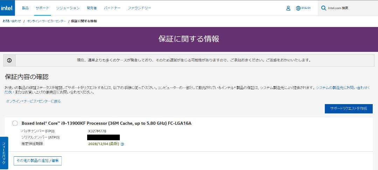Image resolution: width=378 pixels, height=170 pixels.
Task: Click オンライン・サービス・センターに戻る link
Action: click(x=33, y=101)
